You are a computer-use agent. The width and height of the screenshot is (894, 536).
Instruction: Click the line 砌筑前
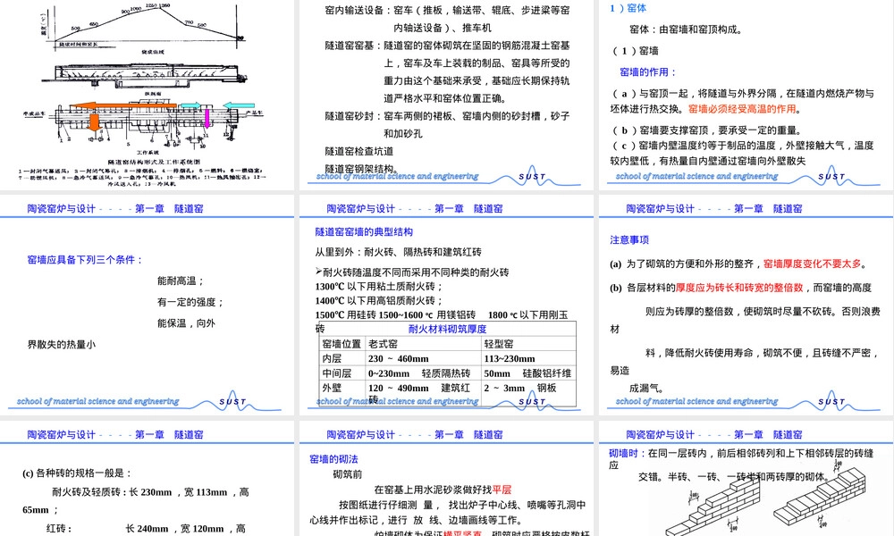click(x=347, y=473)
